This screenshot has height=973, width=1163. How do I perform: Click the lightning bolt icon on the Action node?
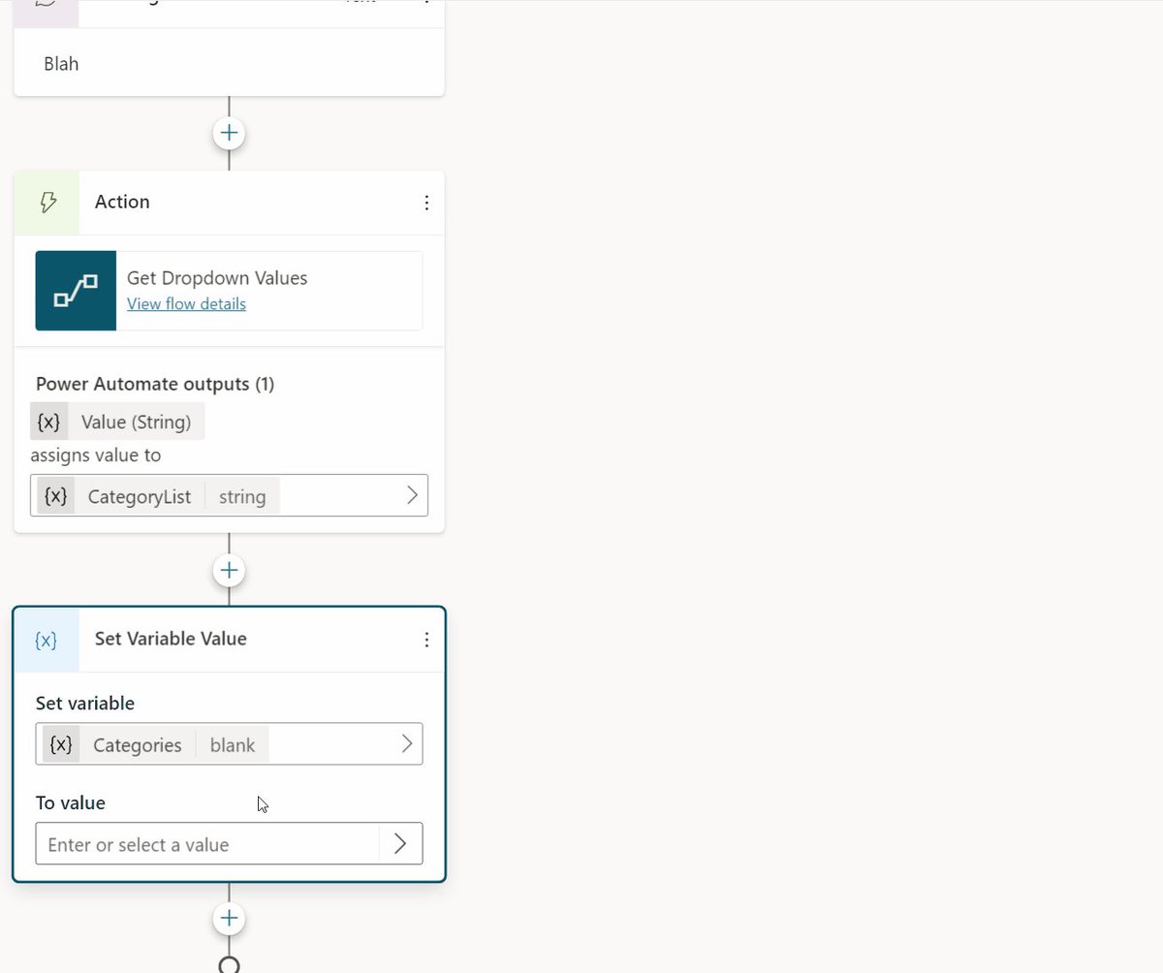46,202
